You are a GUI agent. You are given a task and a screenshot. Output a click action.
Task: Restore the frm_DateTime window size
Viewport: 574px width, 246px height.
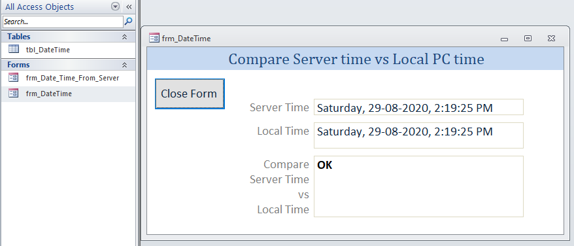(528, 38)
